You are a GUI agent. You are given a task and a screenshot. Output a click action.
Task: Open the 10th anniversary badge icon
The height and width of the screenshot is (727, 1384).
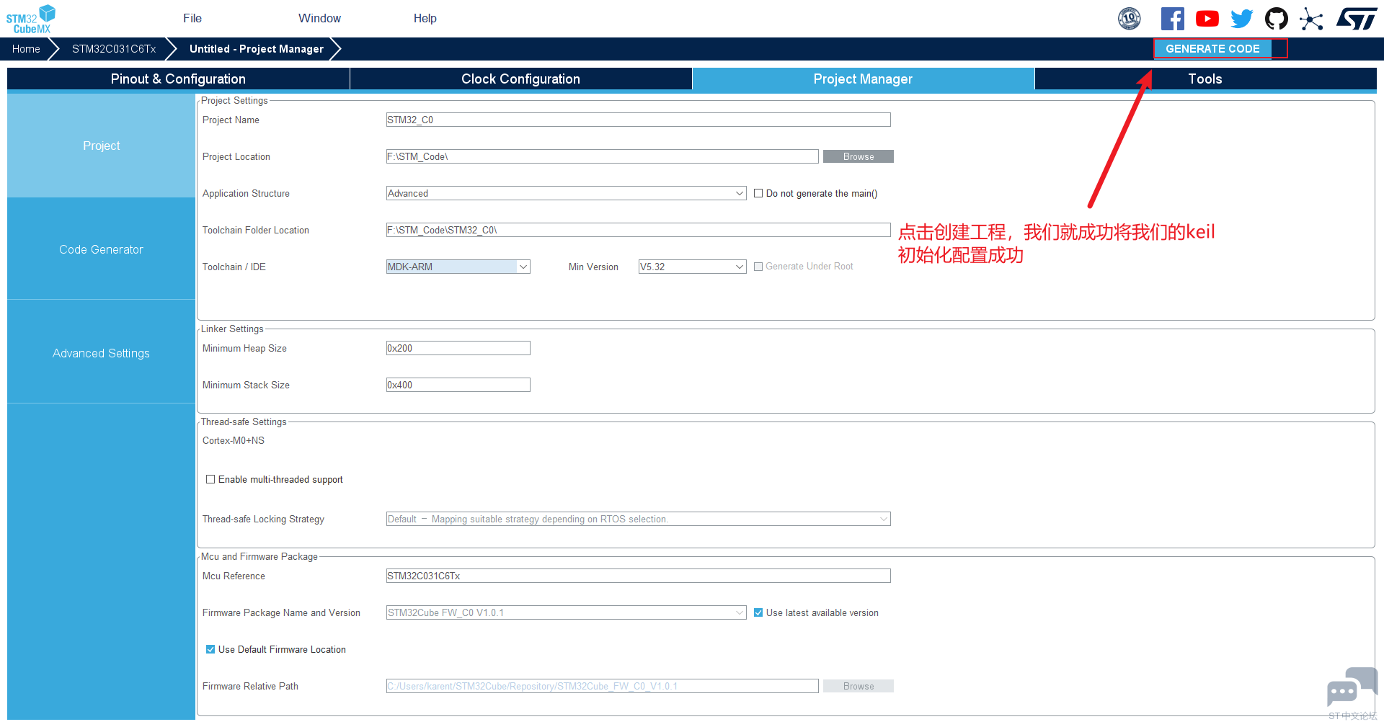[x=1129, y=19]
